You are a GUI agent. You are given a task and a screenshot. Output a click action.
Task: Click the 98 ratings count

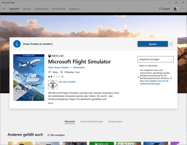(x=62, y=77)
